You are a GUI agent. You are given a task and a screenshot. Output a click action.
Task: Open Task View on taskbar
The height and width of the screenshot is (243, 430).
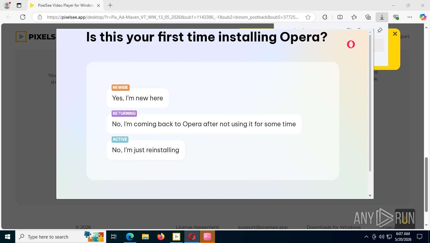coord(114,237)
